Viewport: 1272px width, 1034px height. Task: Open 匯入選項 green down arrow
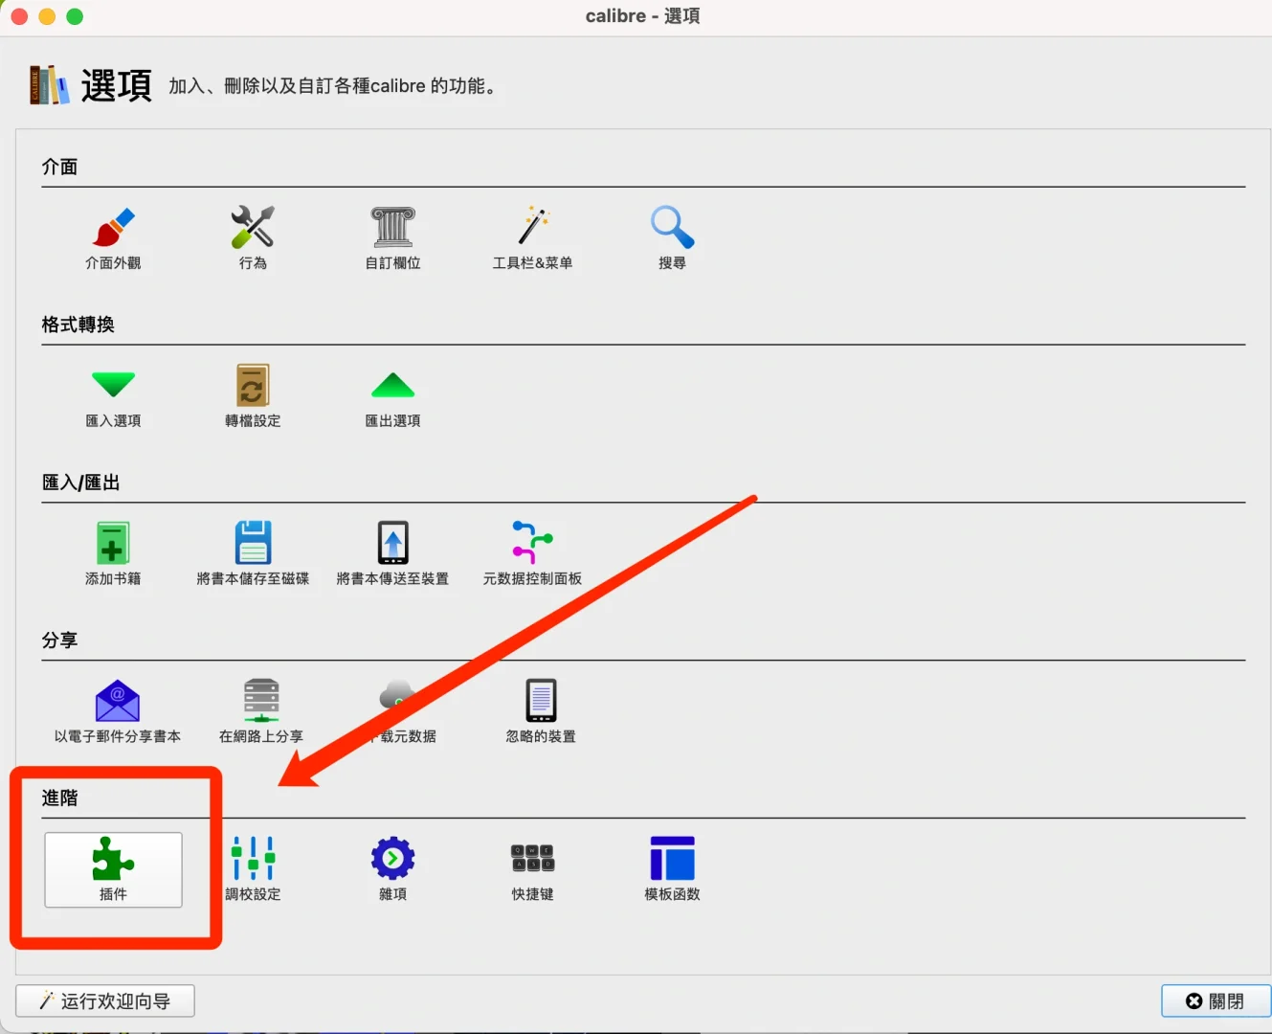(114, 384)
